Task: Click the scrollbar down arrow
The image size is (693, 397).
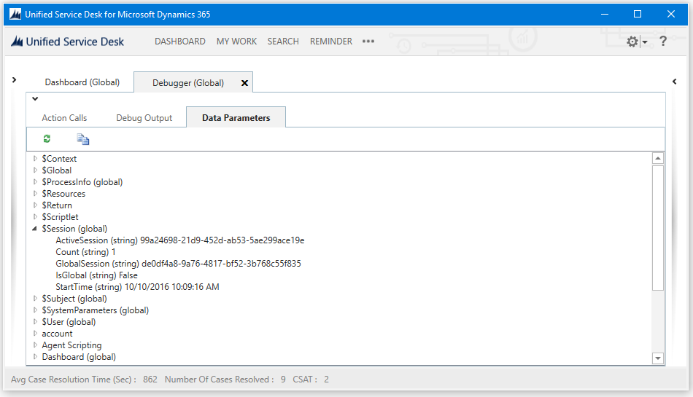Action: tap(658, 358)
